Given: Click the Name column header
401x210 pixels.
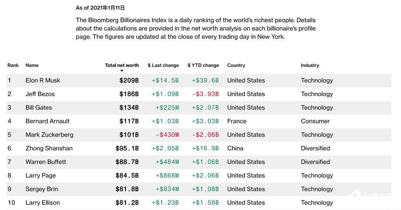Looking at the screenshot, I should point(32,65).
